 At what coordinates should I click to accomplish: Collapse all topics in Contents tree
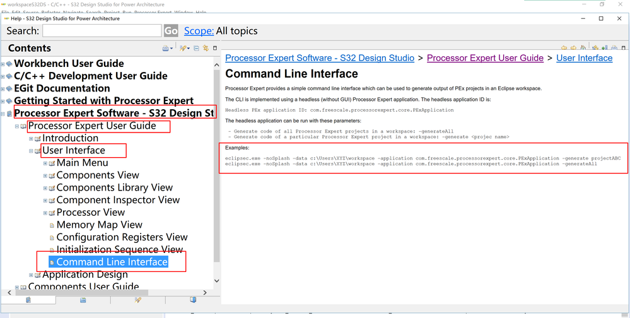point(197,48)
